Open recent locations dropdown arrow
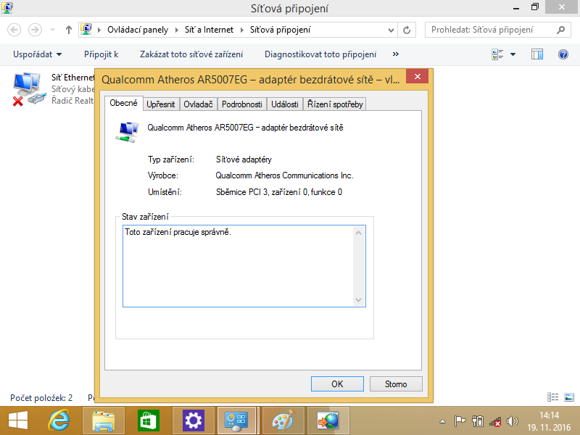Image resolution: width=580 pixels, height=435 pixels. 52,30
